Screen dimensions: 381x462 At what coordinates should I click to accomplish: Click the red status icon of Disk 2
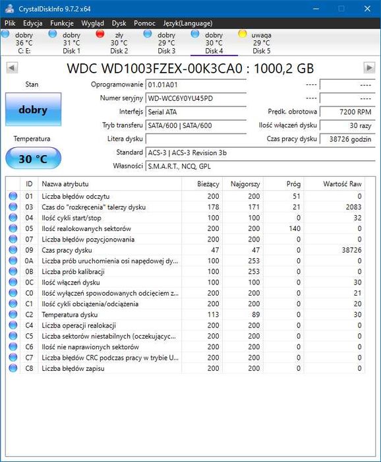pyautogui.click(x=100, y=34)
